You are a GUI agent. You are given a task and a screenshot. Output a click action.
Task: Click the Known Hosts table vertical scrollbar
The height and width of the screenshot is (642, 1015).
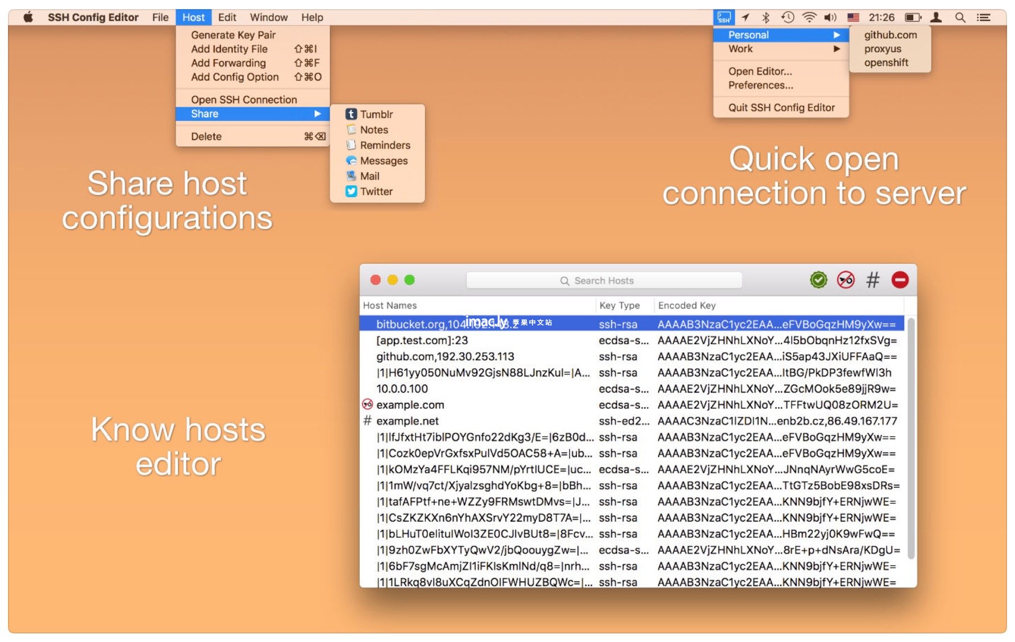pos(910,437)
